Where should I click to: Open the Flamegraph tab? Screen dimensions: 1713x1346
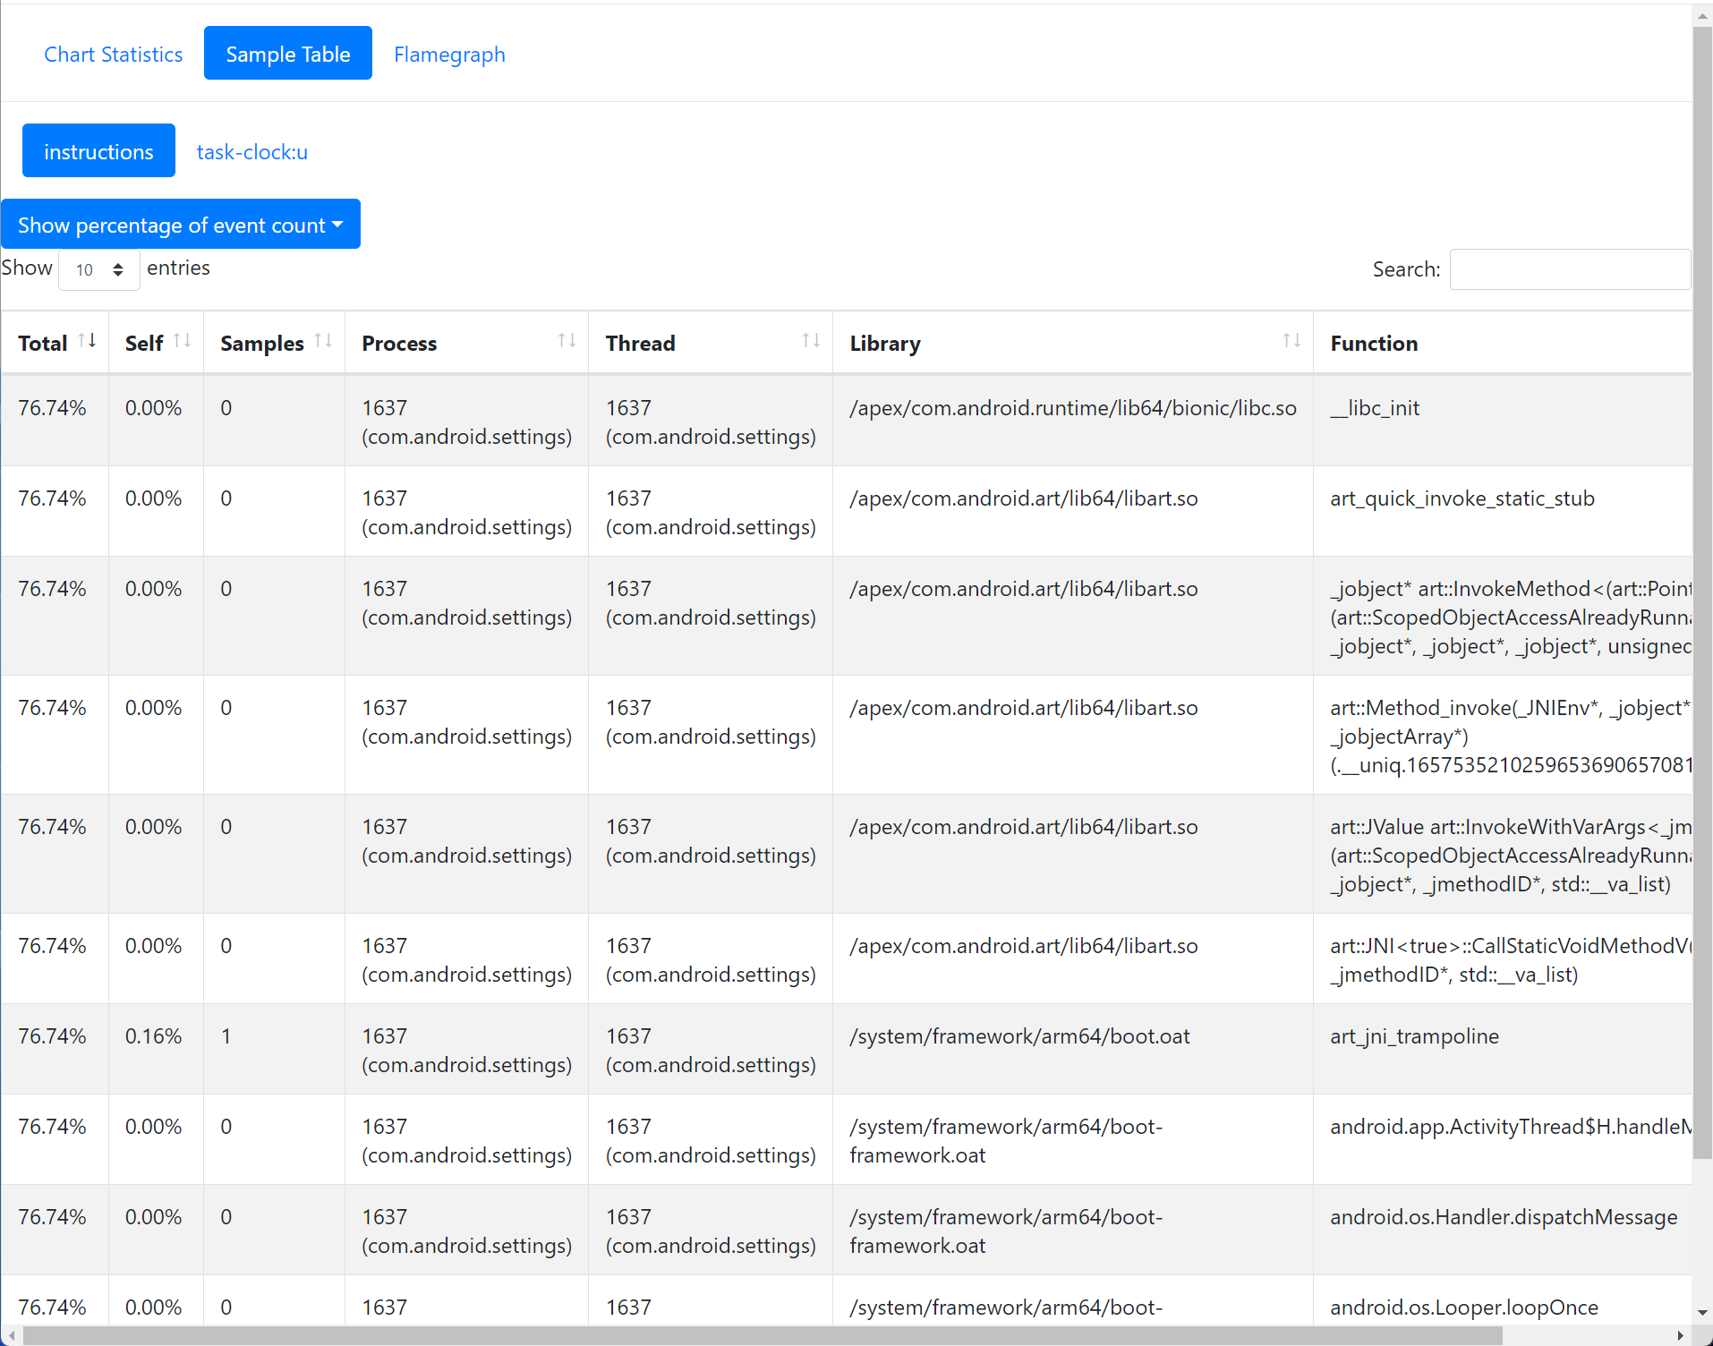coord(449,55)
